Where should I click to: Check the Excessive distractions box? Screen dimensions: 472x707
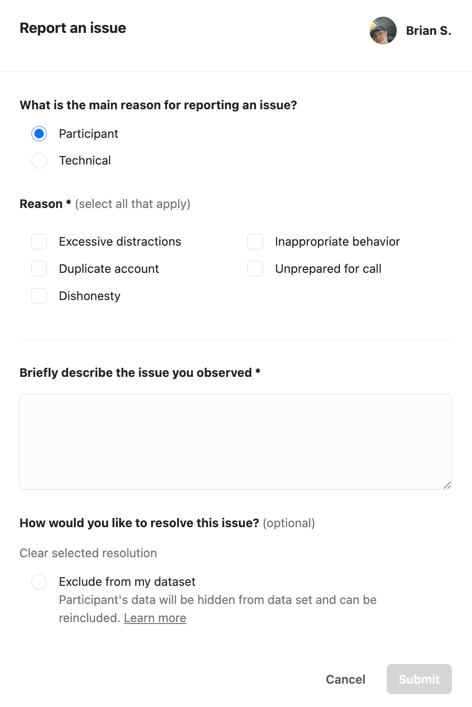(39, 242)
